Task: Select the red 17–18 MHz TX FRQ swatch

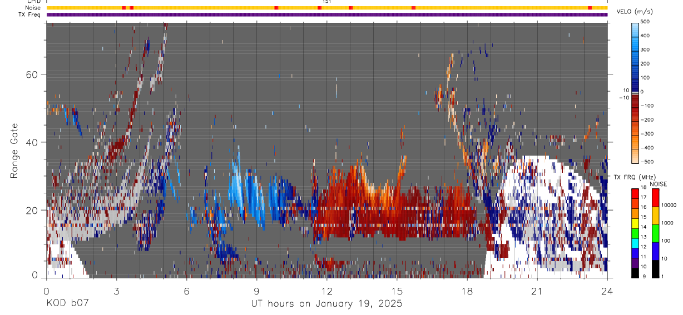Action: (x=635, y=194)
